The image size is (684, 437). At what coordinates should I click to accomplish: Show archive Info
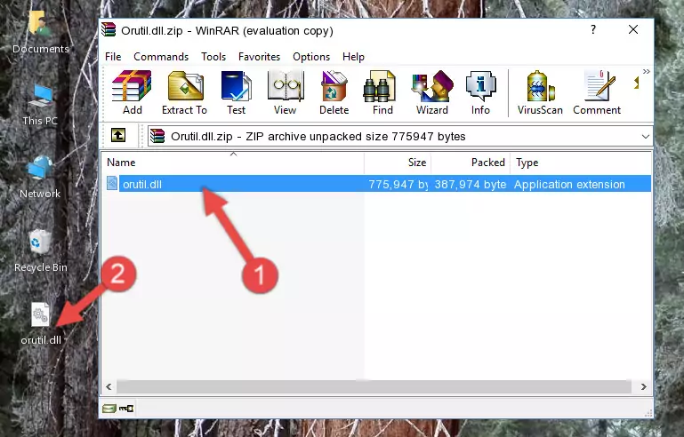[x=480, y=92]
